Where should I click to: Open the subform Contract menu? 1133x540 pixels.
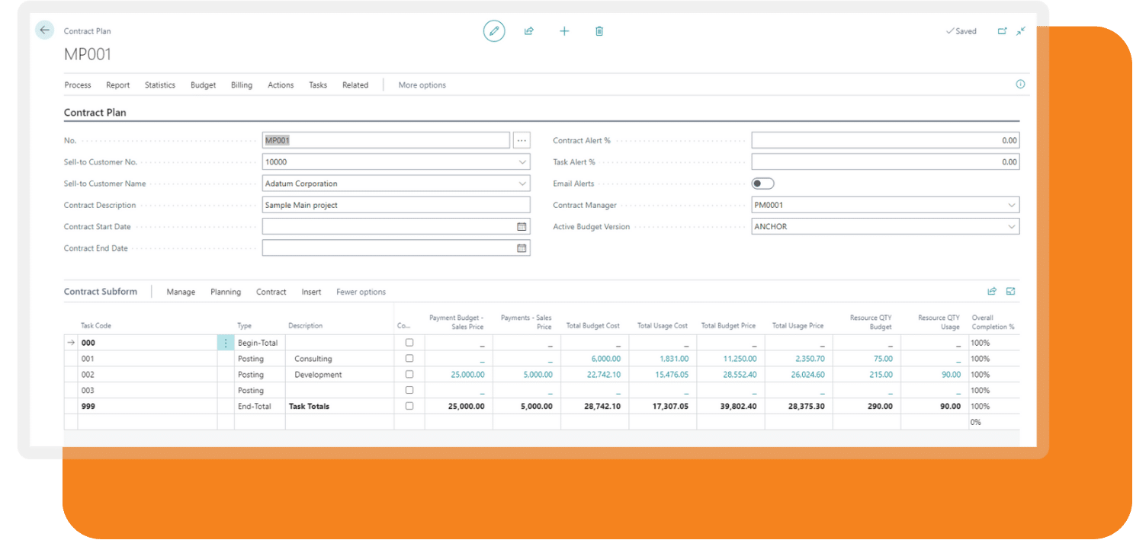click(271, 292)
